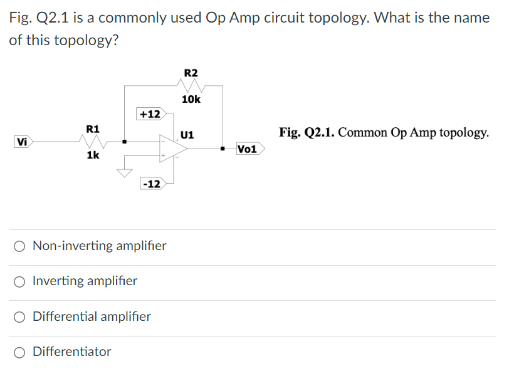Select the Non-inverting amplifier option
The width and height of the screenshot is (509, 371).
(19, 246)
